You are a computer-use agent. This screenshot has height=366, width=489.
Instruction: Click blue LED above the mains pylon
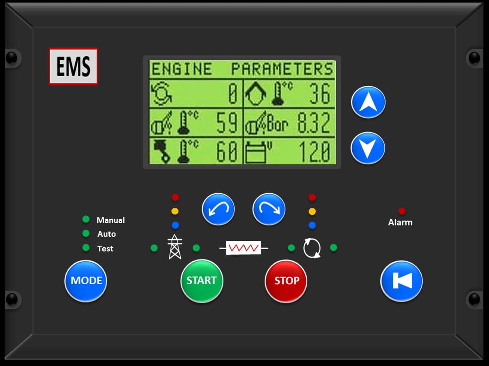(175, 225)
